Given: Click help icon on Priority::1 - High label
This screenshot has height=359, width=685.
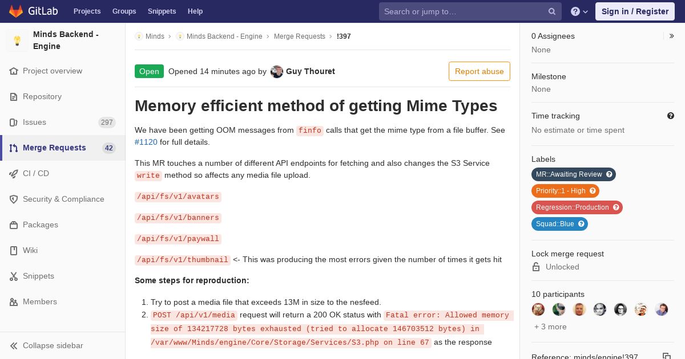Looking at the screenshot, I should pyautogui.click(x=593, y=191).
